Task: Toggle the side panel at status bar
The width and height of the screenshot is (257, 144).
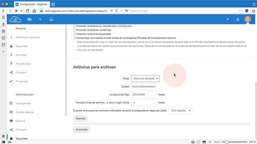Action: (x=3, y=142)
